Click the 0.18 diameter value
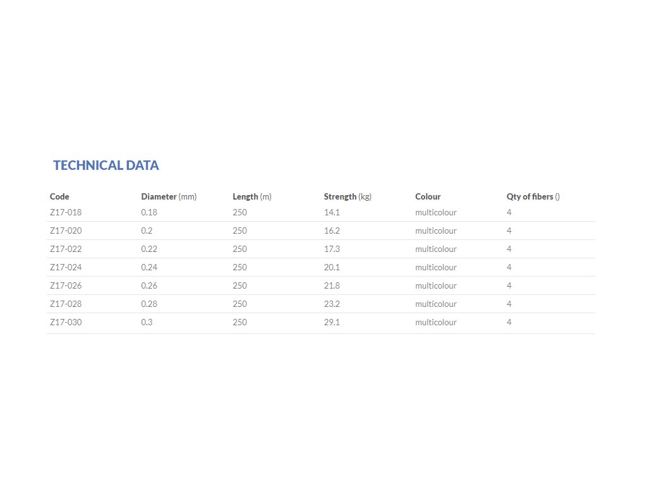This screenshot has height=485, width=647. [148, 212]
